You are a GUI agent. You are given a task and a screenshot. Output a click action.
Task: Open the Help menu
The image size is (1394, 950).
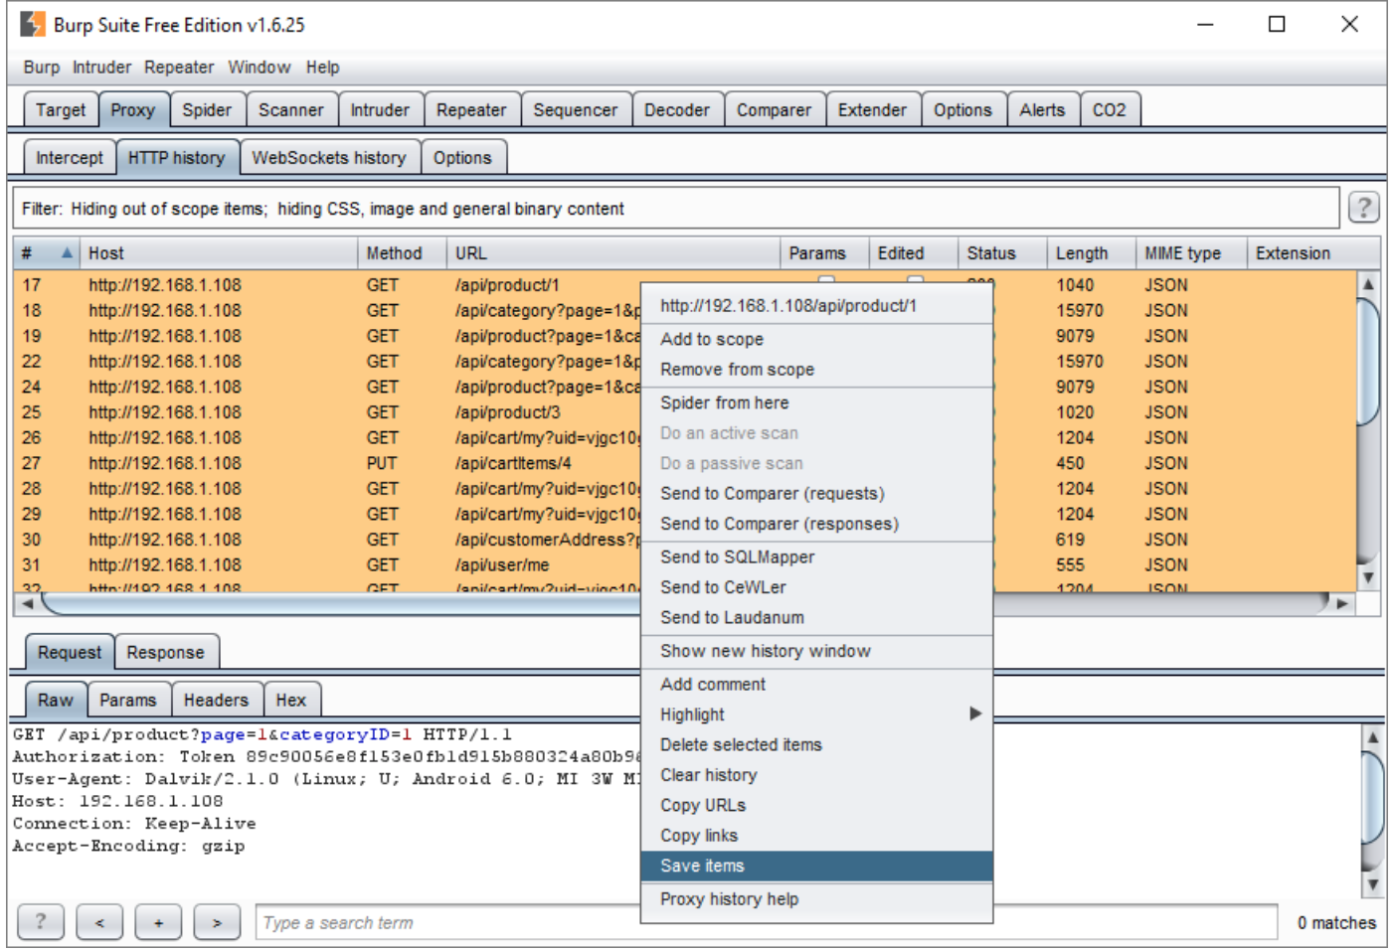pyautogui.click(x=322, y=67)
